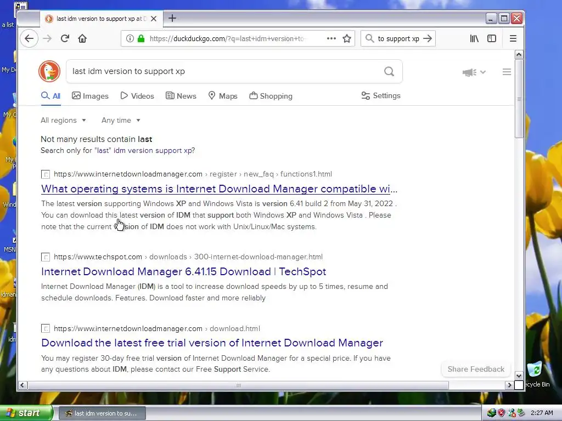Click the Share Feedback button
The height and width of the screenshot is (421, 562).
click(476, 369)
